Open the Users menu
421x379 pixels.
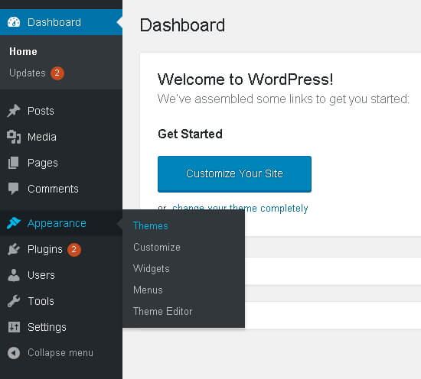pos(41,275)
